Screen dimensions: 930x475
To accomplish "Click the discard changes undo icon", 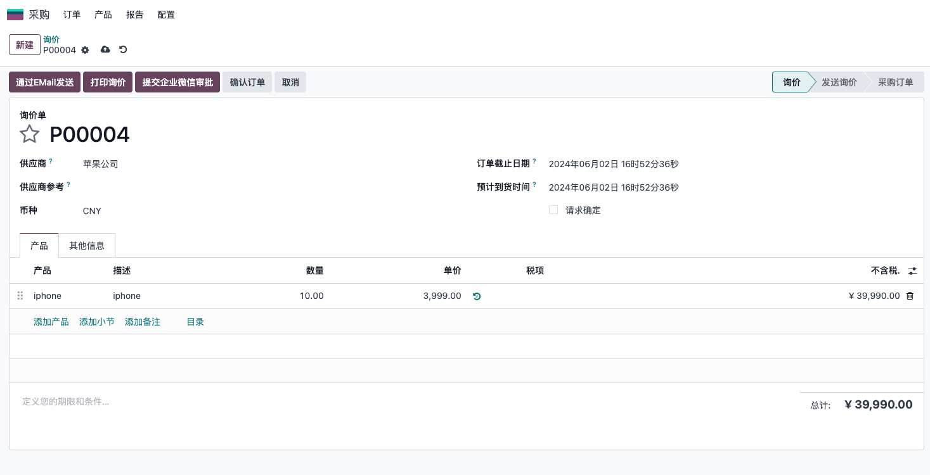I will [x=123, y=49].
